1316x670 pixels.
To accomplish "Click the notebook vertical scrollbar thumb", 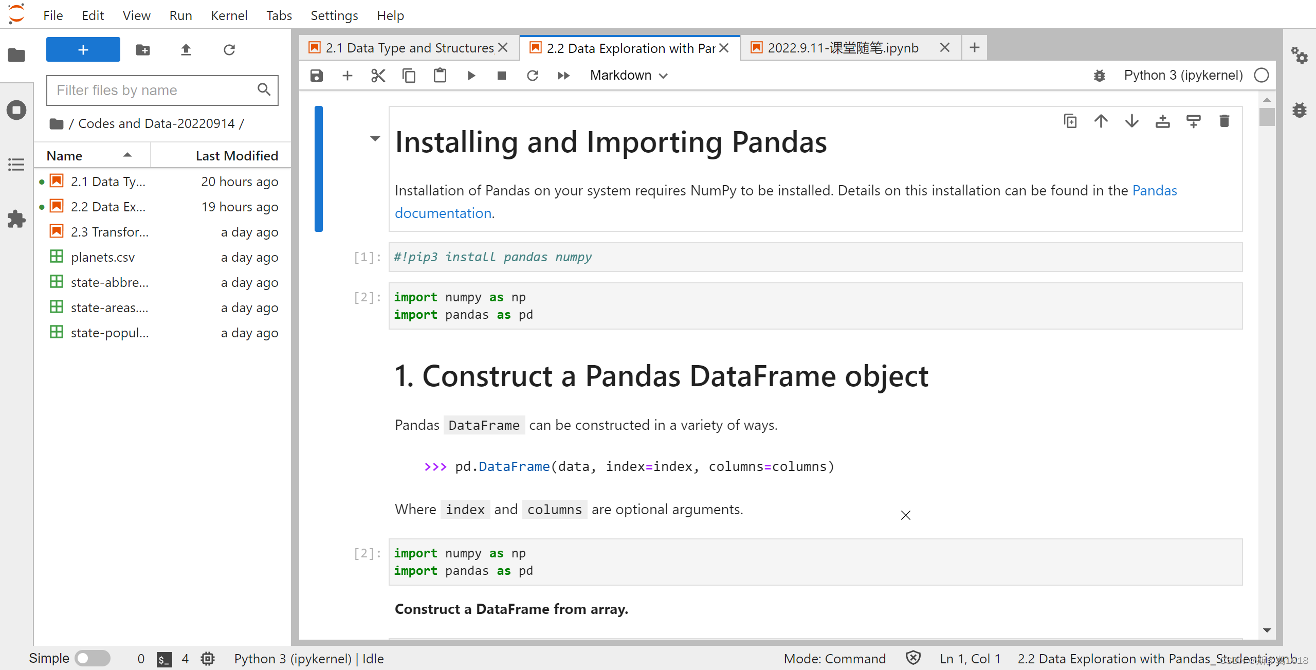I will tap(1267, 117).
